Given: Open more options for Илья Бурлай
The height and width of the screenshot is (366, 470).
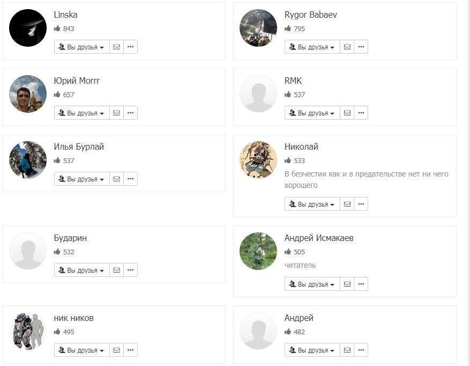Looking at the screenshot, I should [x=130, y=179].
